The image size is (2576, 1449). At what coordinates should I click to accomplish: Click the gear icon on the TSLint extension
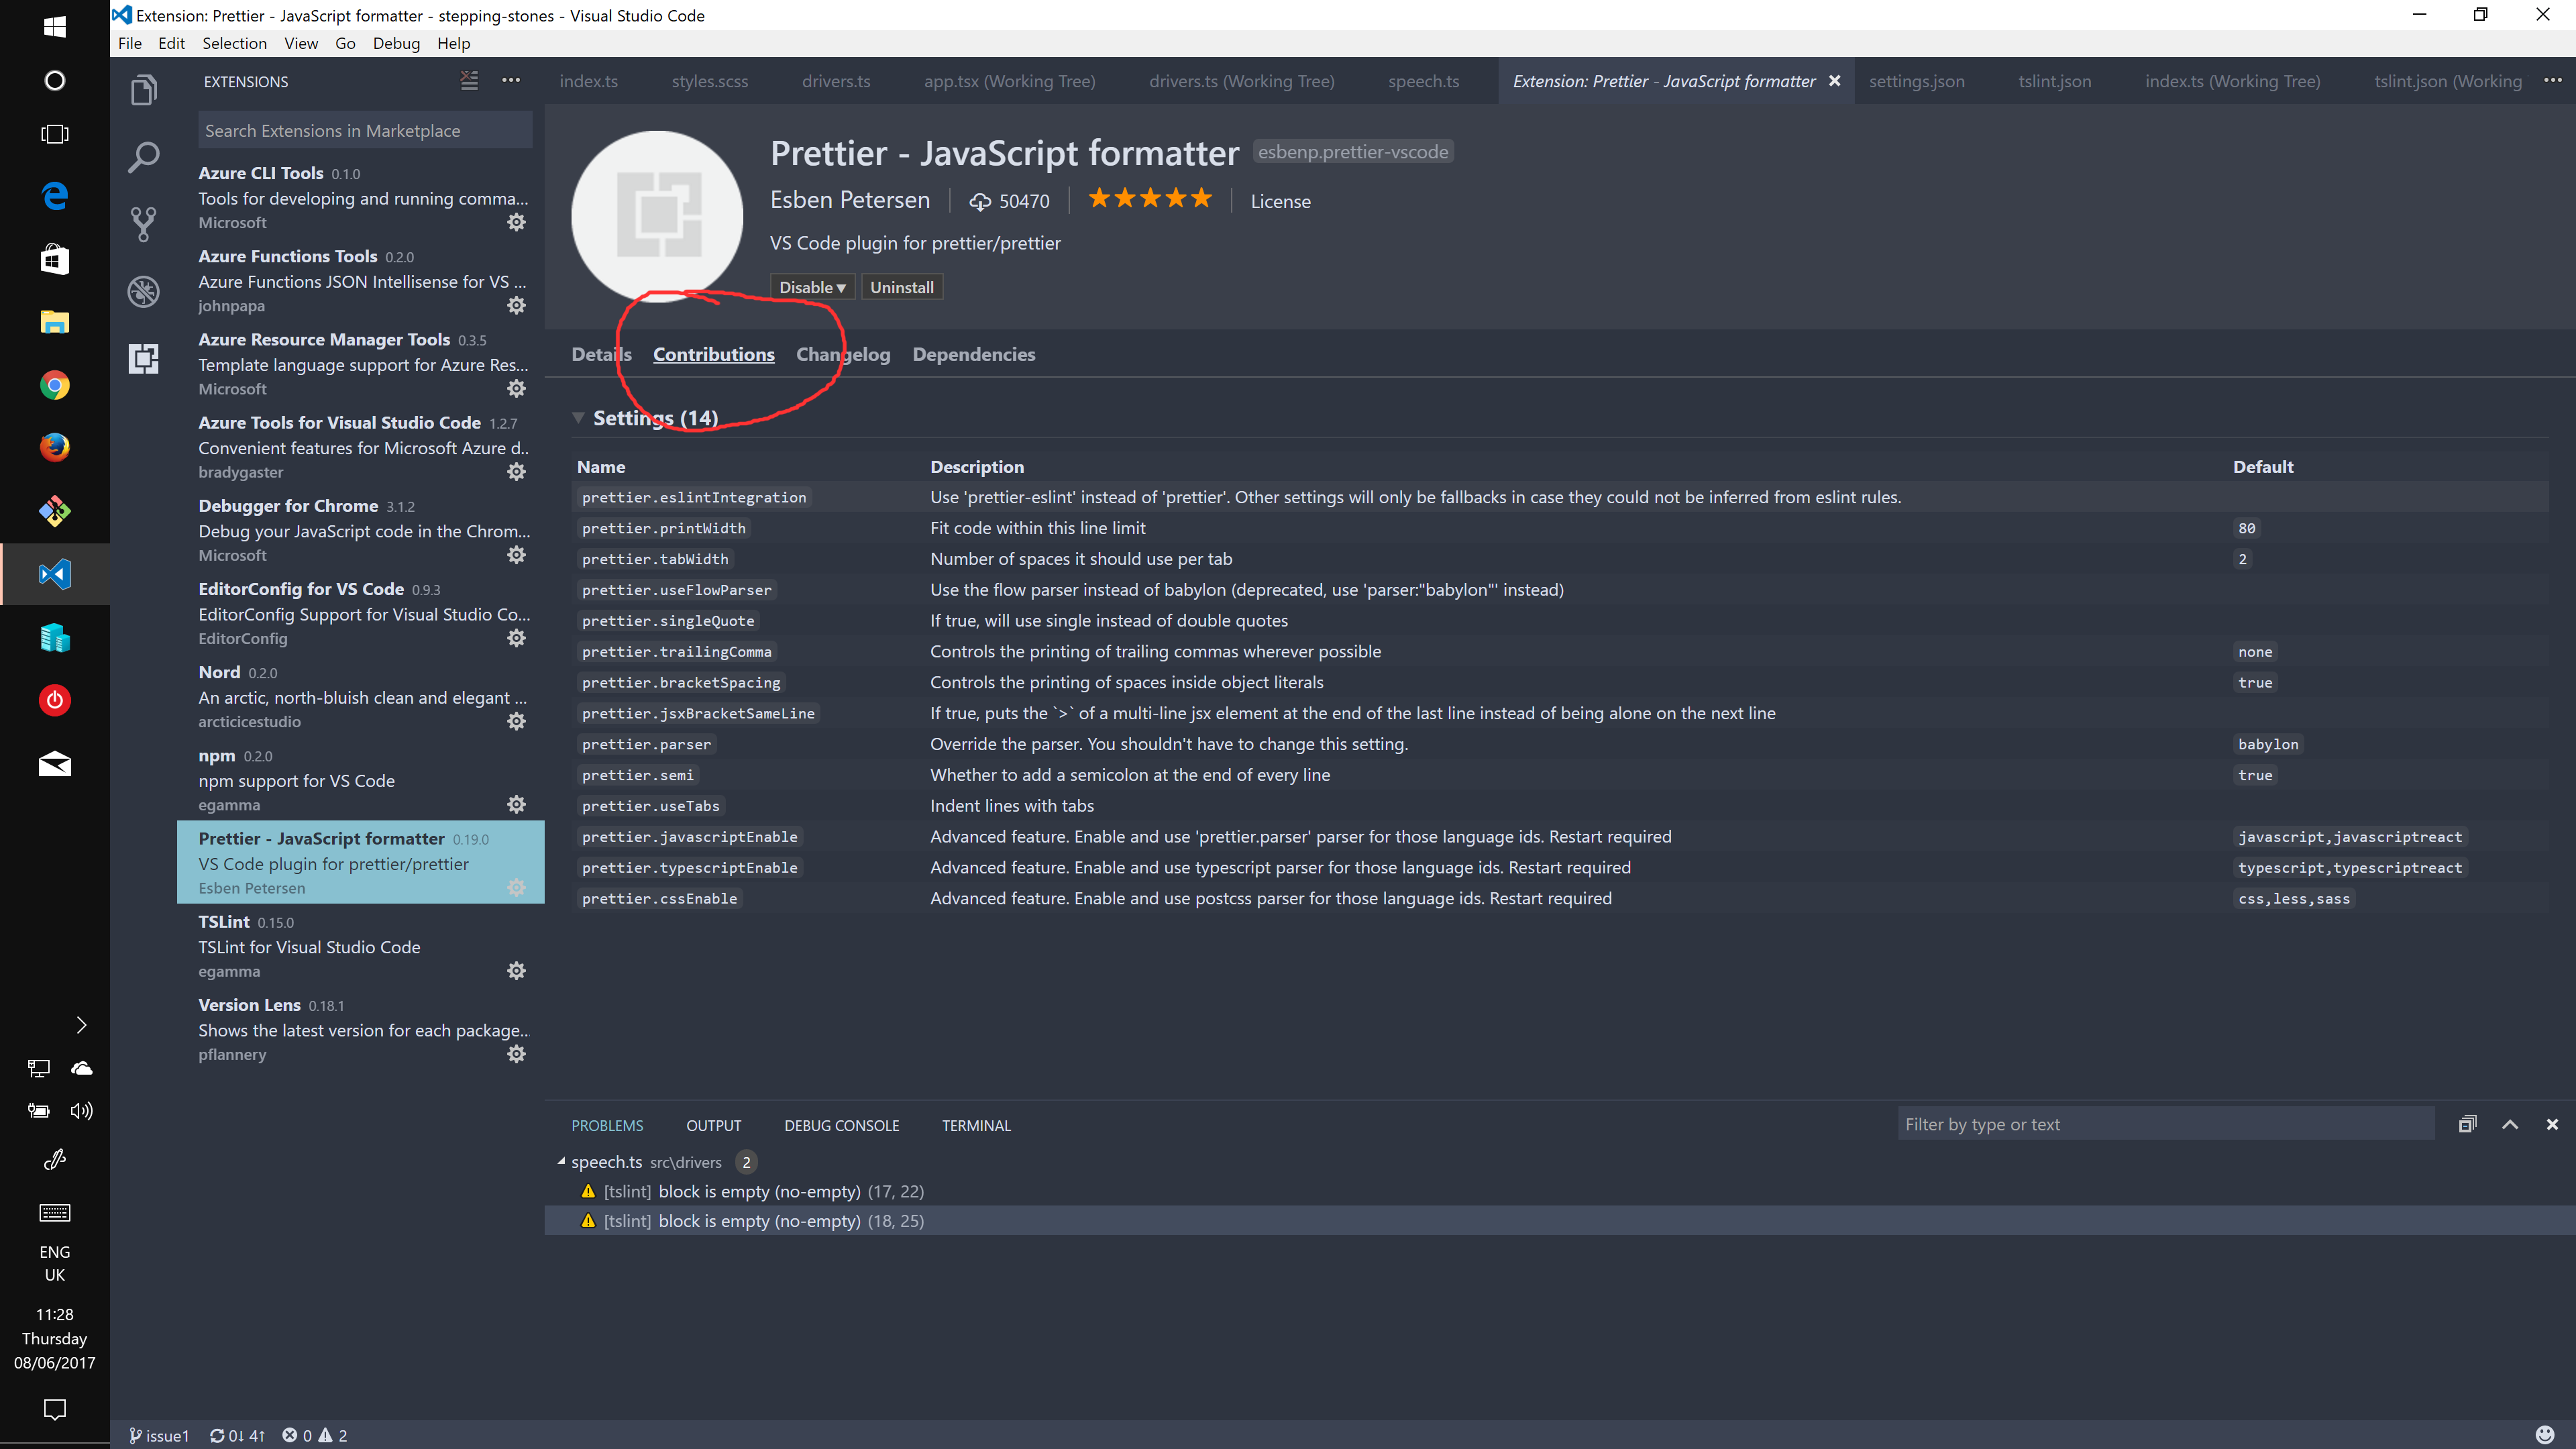pyautogui.click(x=516, y=970)
